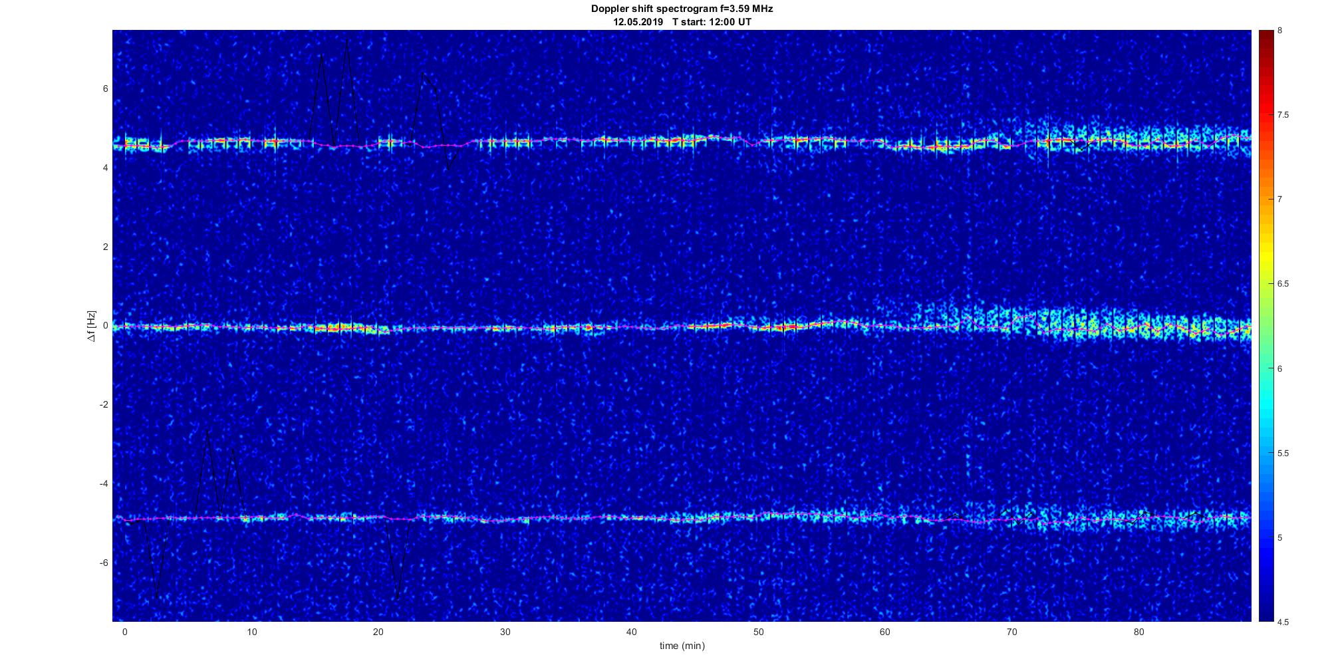Image resolution: width=1330 pixels, height=667 pixels.
Task: Click the date line '12.05.2019 T start: 12:00 UT'
Action: coord(682,22)
